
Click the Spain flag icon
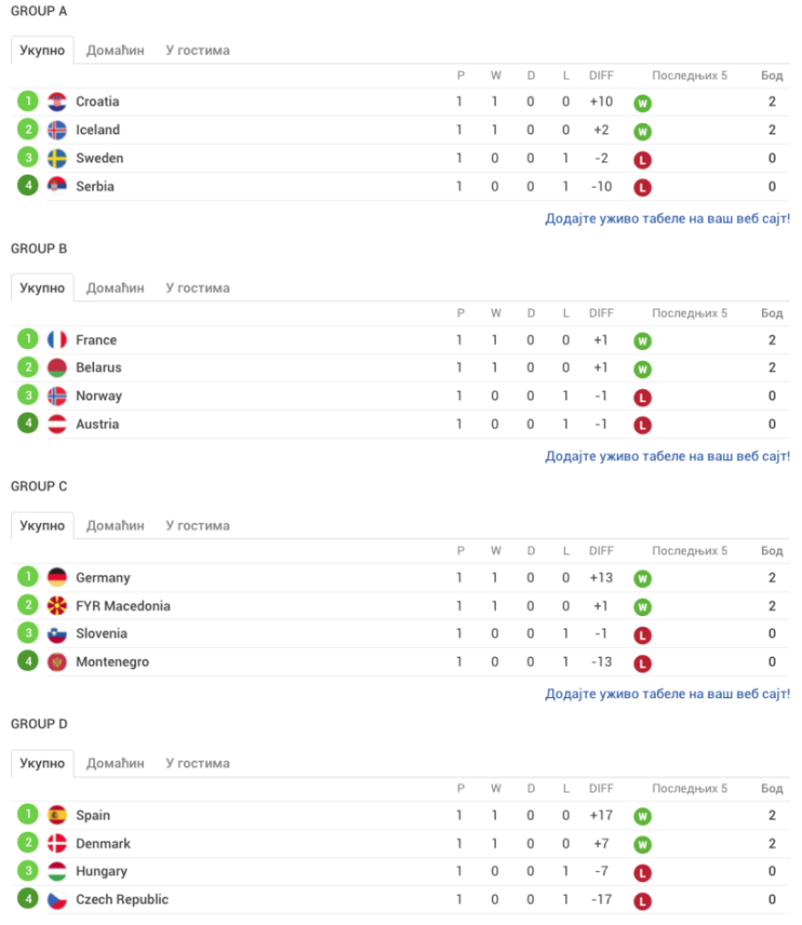coord(57,815)
